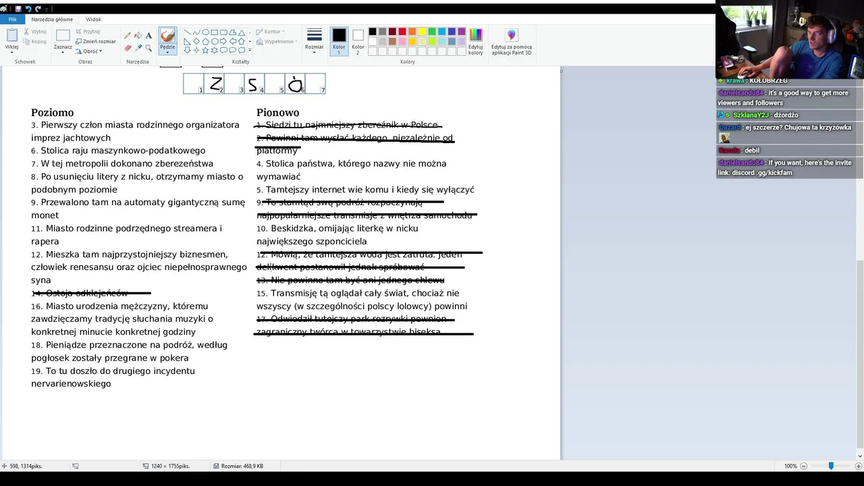Select the Eraser tool
Viewport: 864px width, 486px height.
128,48
